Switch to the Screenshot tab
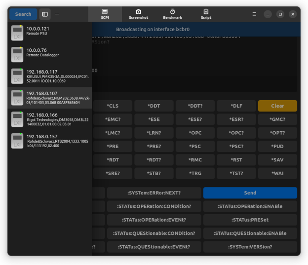The image size is (308, 265). [138, 14]
